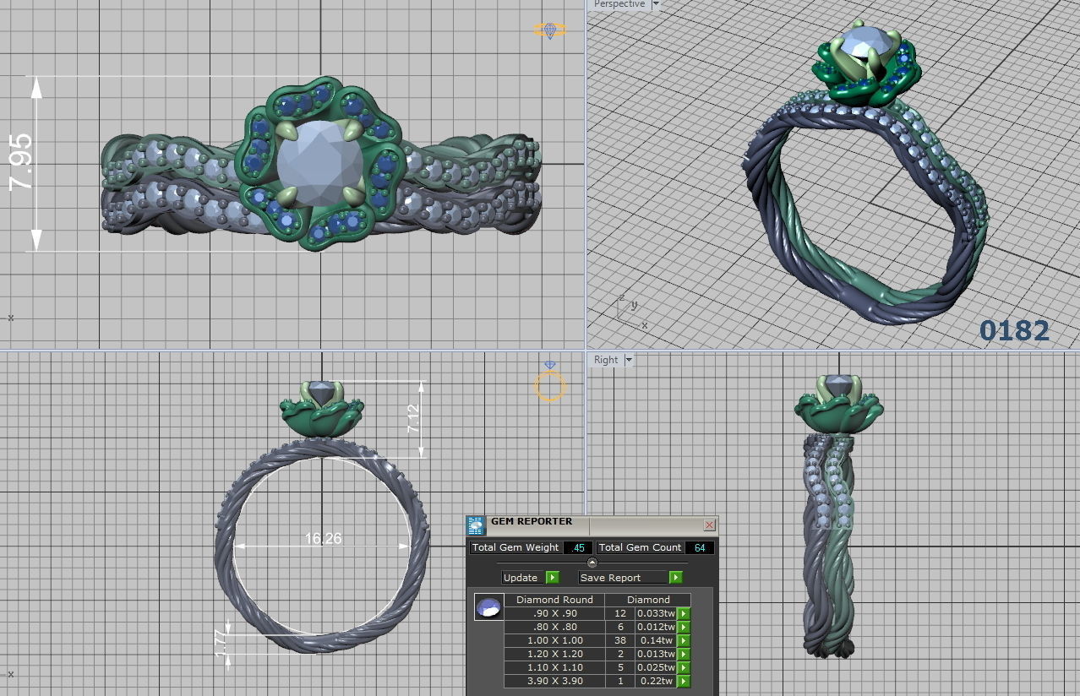Click green arrow on 1.00 X 1.00 row
The height and width of the screenshot is (696, 1080).
coord(683,640)
